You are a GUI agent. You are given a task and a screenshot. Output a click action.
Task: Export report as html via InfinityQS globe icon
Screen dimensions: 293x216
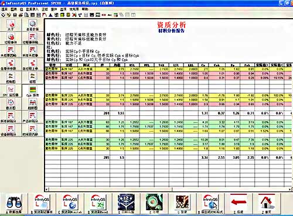(210, 204)
